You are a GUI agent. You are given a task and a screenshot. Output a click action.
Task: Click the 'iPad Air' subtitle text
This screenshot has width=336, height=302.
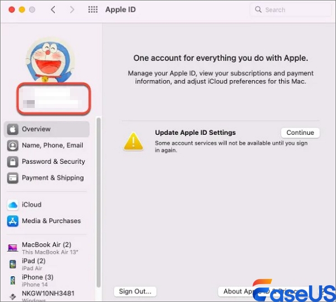tap(32, 268)
